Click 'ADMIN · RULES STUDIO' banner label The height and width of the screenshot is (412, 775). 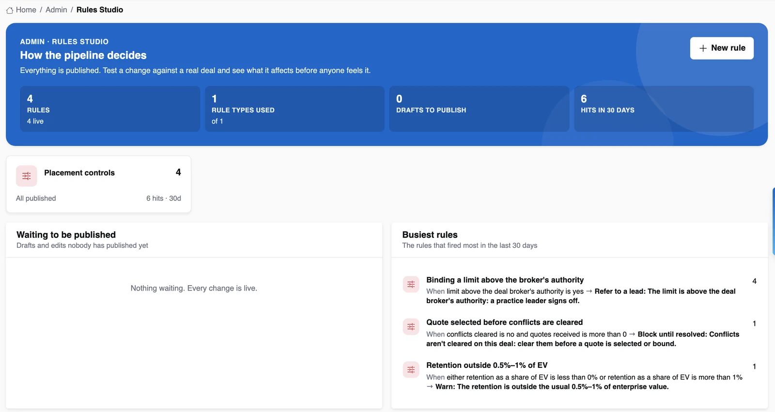click(64, 42)
